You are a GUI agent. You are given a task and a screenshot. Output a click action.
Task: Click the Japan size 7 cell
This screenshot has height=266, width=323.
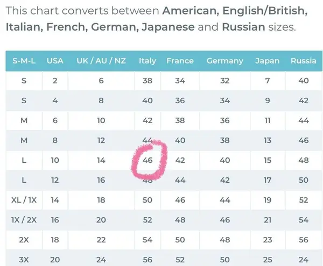pos(268,81)
